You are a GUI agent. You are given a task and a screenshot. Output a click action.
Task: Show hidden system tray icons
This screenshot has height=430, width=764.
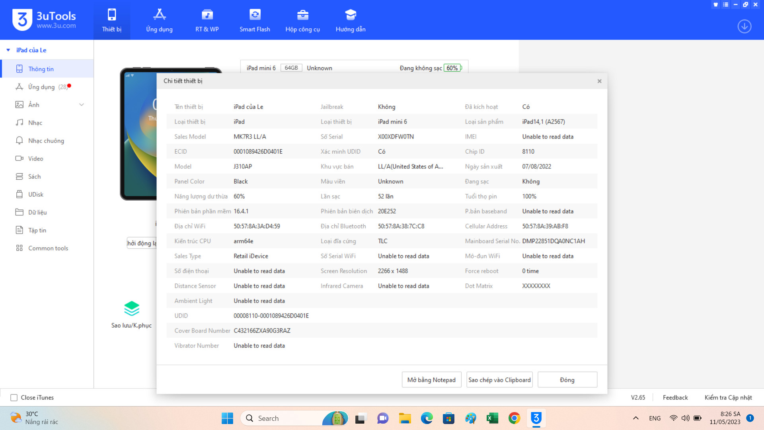coord(635,418)
